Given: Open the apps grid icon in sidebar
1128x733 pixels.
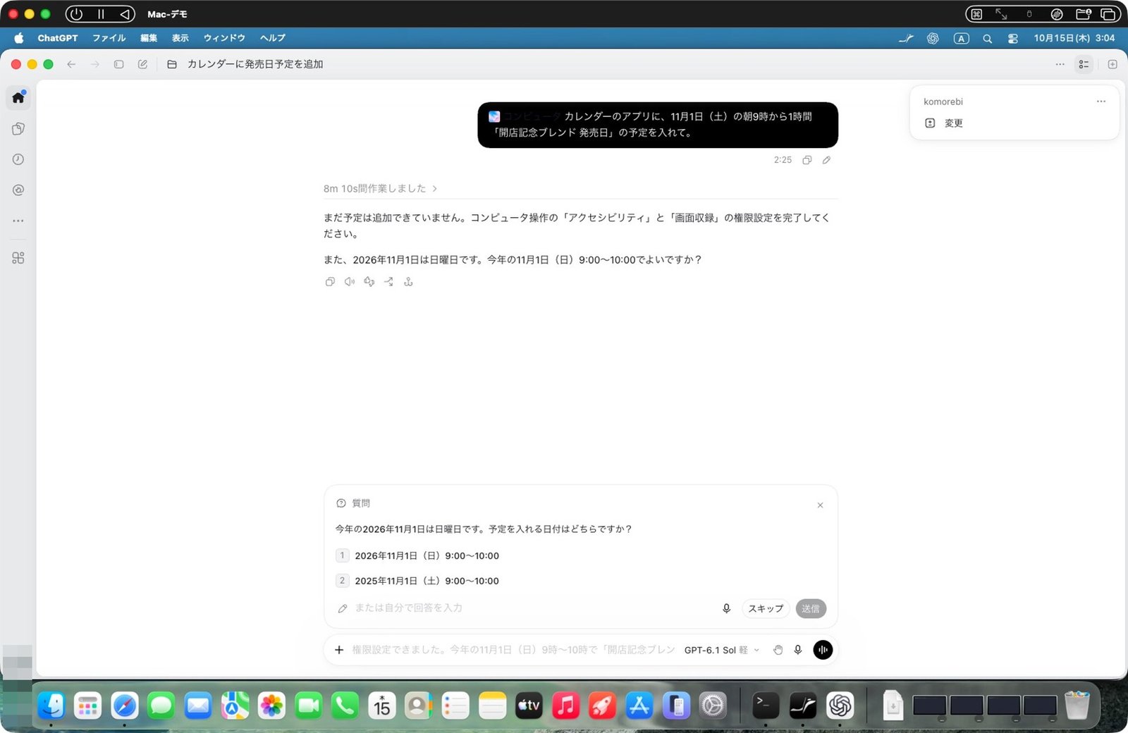Looking at the screenshot, I should (18, 258).
